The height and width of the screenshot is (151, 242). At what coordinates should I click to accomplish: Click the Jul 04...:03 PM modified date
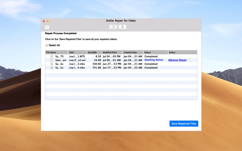(111, 56)
